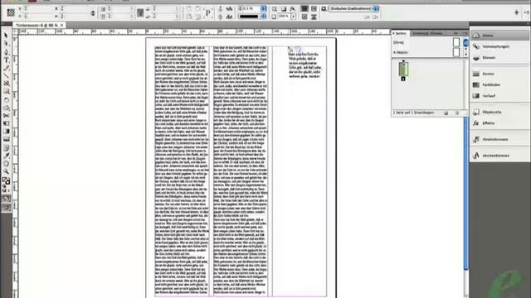
Task: Select the Pen tool
Action: pyautogui.click(x=6, y=51)
